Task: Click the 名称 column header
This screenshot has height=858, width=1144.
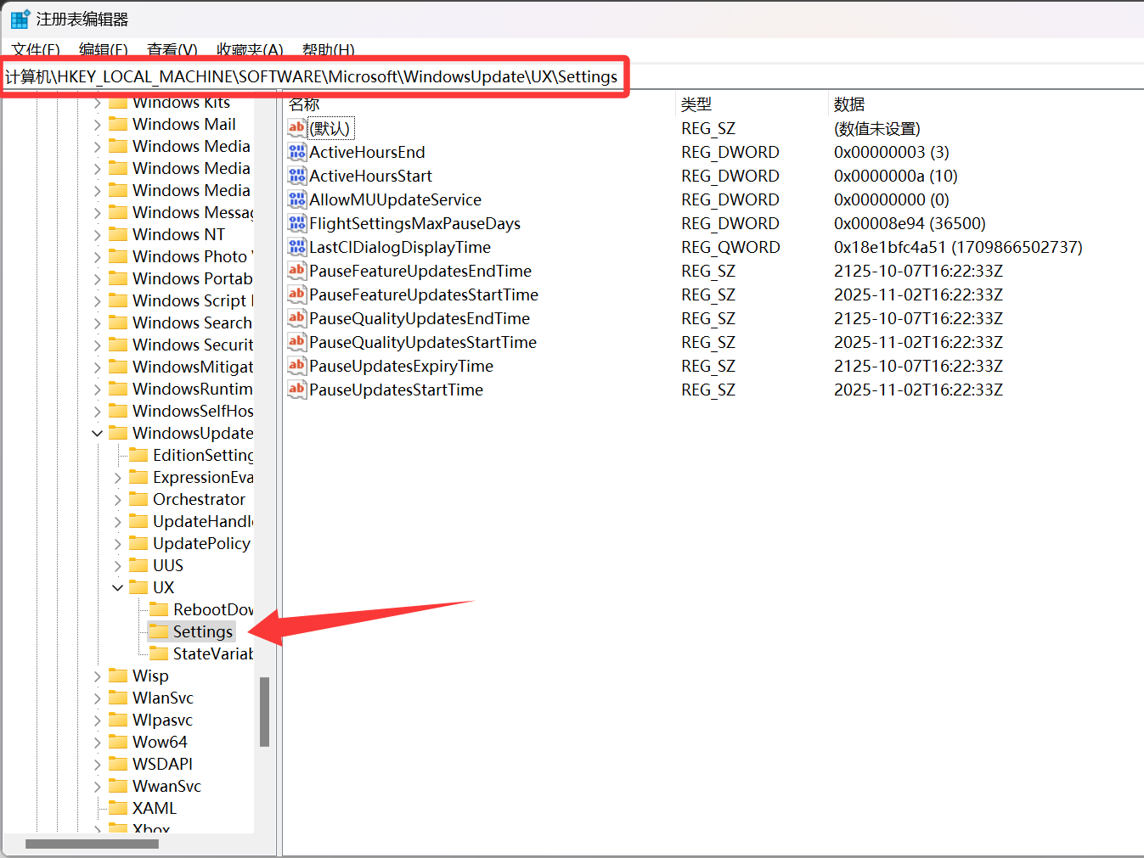Action: [304, 104]
